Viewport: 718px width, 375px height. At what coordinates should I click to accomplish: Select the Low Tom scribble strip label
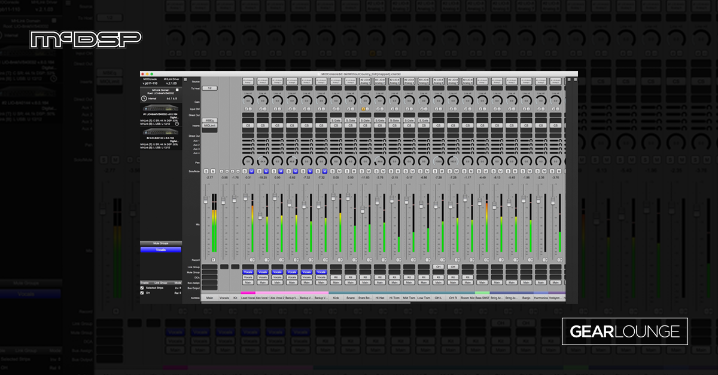pos(424,298)
